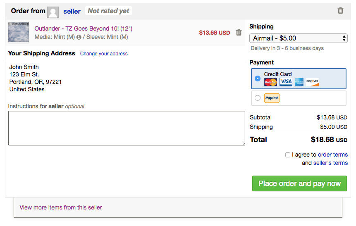Click the MasterCard logo icon
The height and width of the screenshot is (226, 356).
270,82
